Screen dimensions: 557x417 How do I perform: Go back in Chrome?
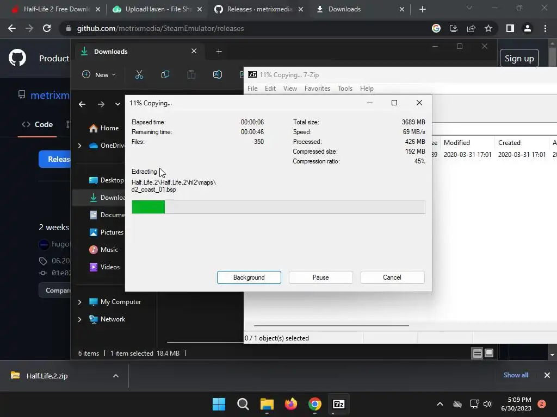click(12, 28)
